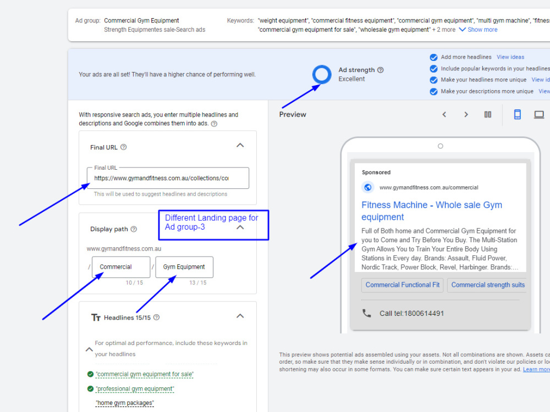550x412 pixels.
Task: Click green check beside 'commercial gym equipment for sale'
Action: tap(90, 374)
